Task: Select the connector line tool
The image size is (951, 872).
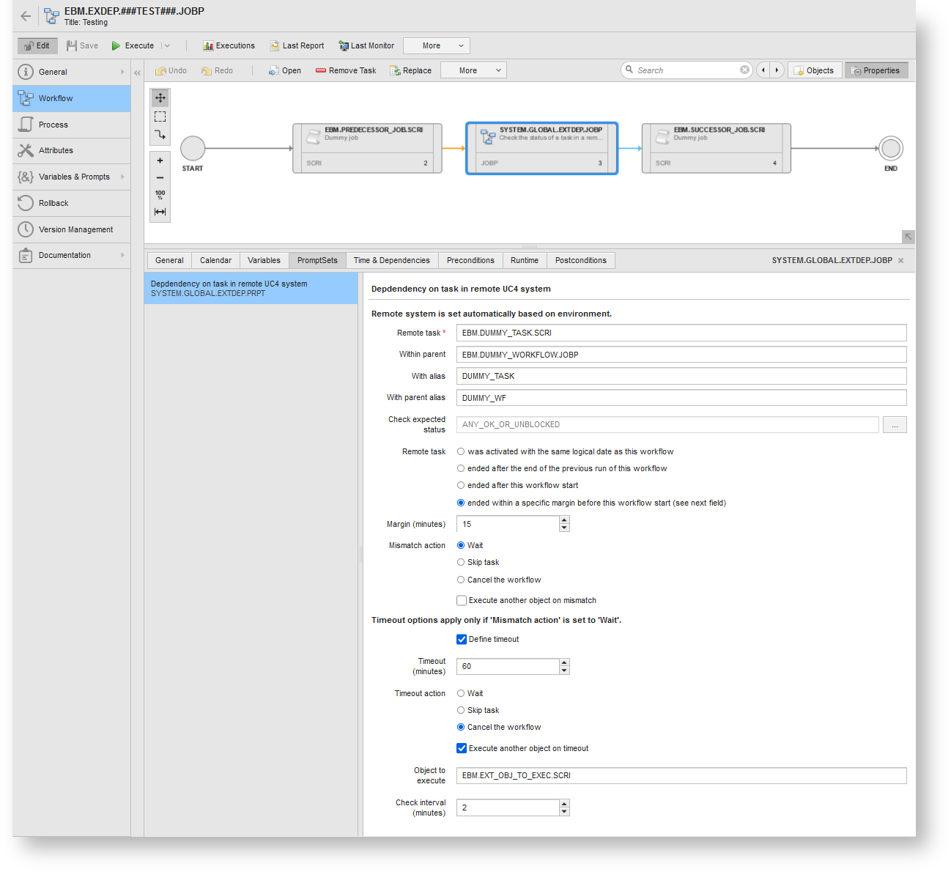Action: point(160,135)
